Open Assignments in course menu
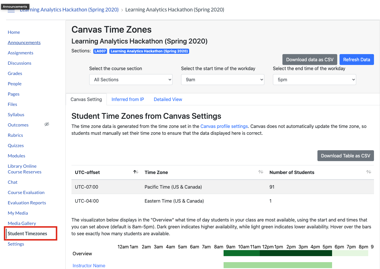 [x=20, y=53]
